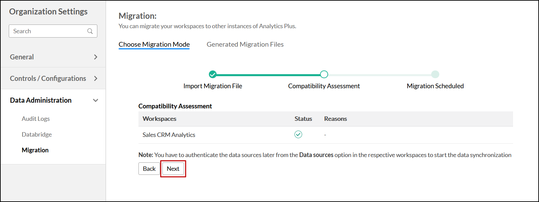The height and width of the screenshot is (202, 539).
Task: Click the Reasons column header
Action: [x=336, y=119]
